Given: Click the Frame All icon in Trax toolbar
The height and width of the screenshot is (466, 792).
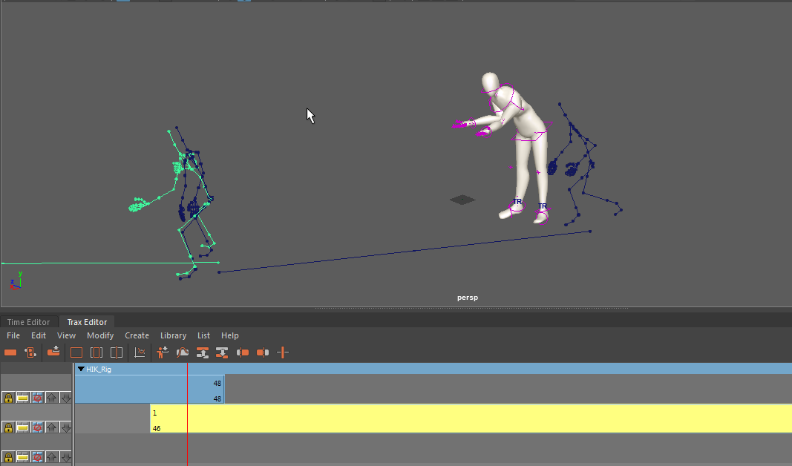Looking at the screenshot, I should coord(76,352).
